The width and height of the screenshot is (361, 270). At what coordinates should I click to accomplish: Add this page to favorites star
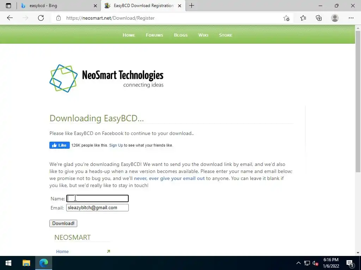(x=286, y=18)
